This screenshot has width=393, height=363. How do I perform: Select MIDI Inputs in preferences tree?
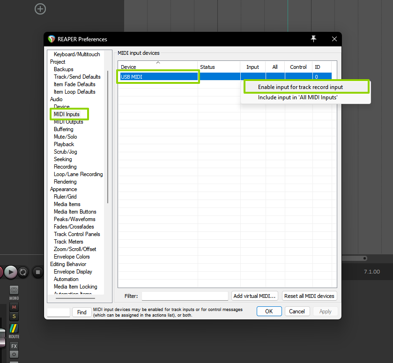point(67,114)
